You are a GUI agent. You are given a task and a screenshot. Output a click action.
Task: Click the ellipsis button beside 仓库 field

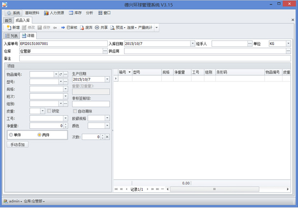pos(105,51)
